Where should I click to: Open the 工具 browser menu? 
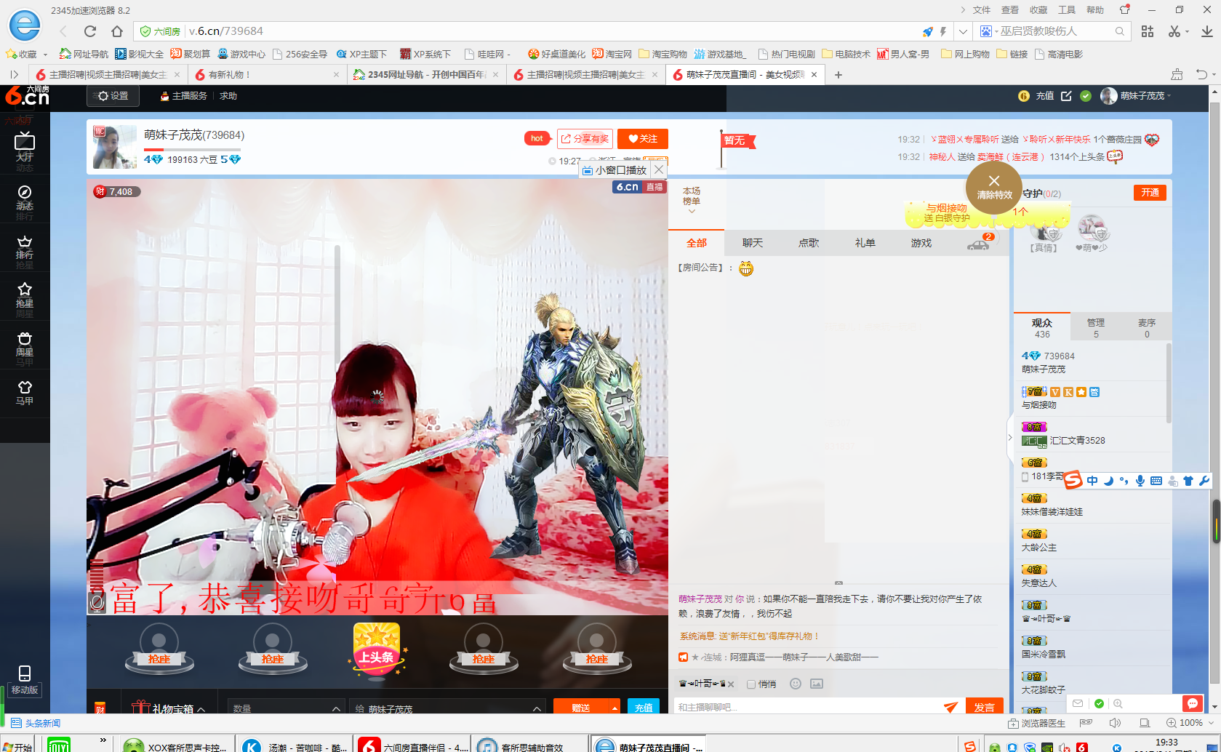[x=1067, y=10]
